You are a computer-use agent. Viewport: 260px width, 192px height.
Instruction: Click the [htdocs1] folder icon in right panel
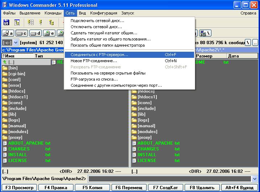click(134, 97)
